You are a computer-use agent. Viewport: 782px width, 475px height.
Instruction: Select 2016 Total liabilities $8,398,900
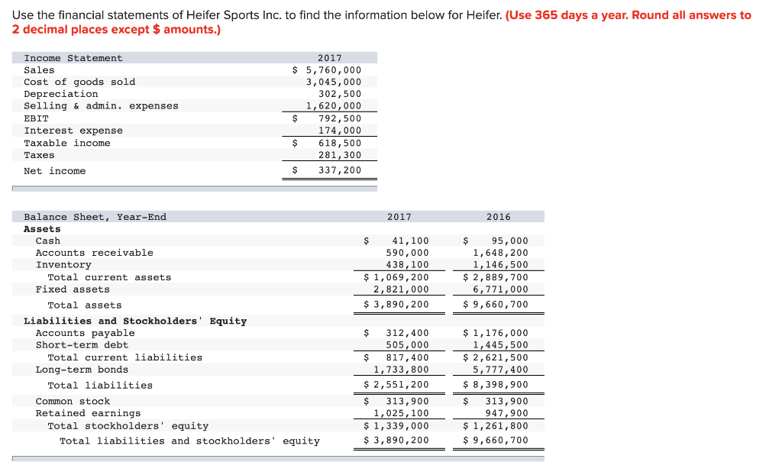[x=495, y=385]
